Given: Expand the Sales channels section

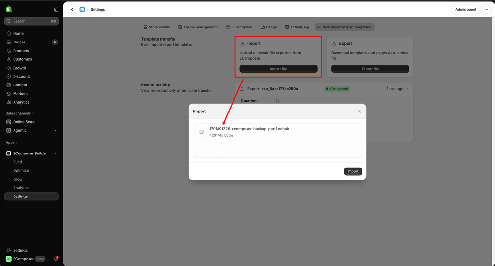Looking at the screenshot, I should tap(20, 113).
